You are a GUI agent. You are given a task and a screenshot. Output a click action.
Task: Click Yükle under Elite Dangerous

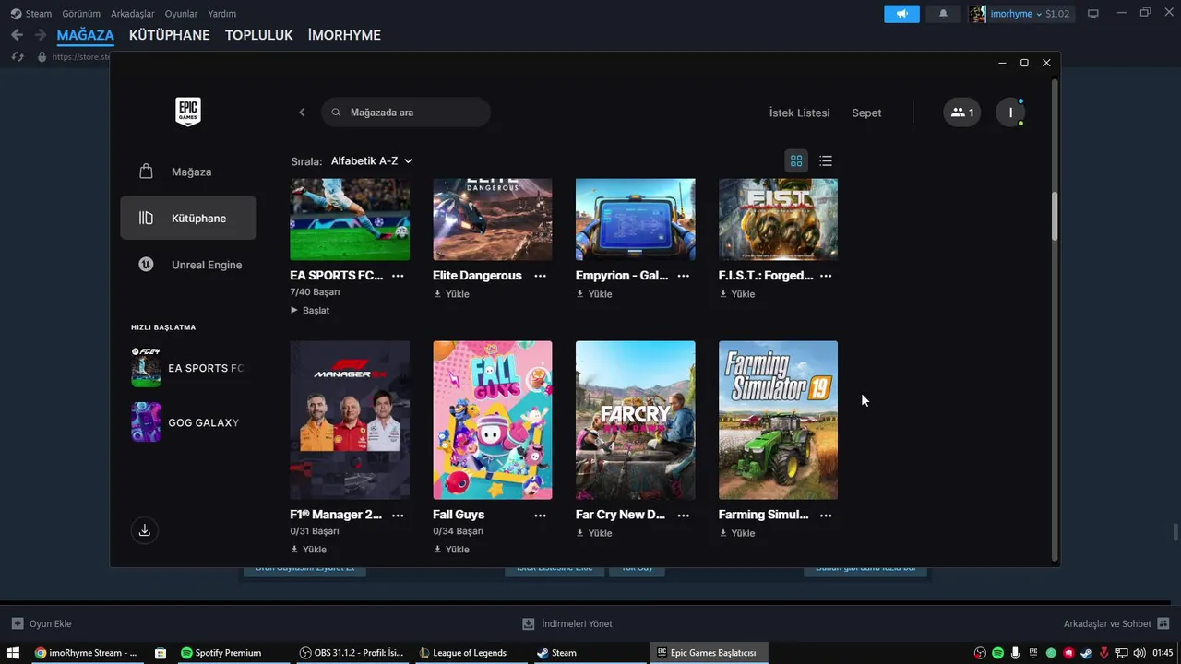click(451, 294)
